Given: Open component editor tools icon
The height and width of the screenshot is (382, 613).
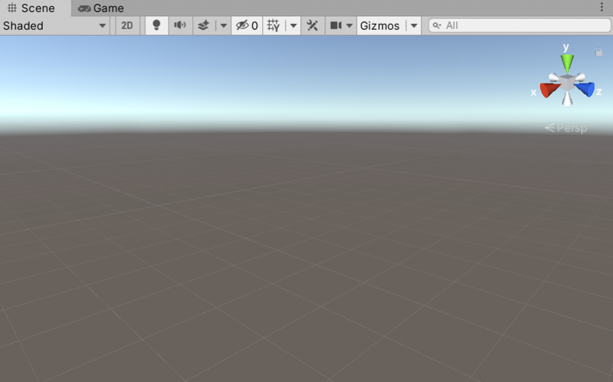Looking at the screenshot, I should coord(312,26).
